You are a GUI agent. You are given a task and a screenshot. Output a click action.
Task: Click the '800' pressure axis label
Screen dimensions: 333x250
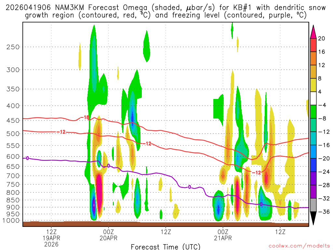13,193
